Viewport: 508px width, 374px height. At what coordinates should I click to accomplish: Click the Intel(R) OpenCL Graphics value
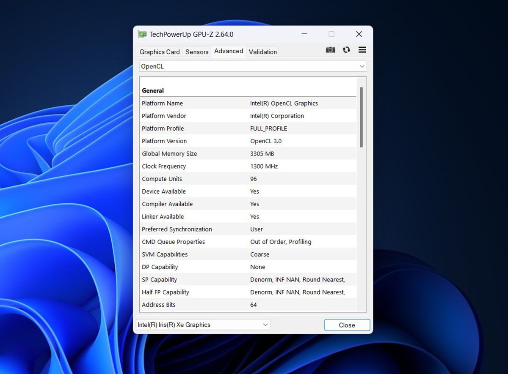(284, 103)
